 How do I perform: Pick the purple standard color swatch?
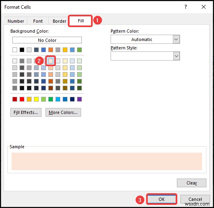[79, 99]
